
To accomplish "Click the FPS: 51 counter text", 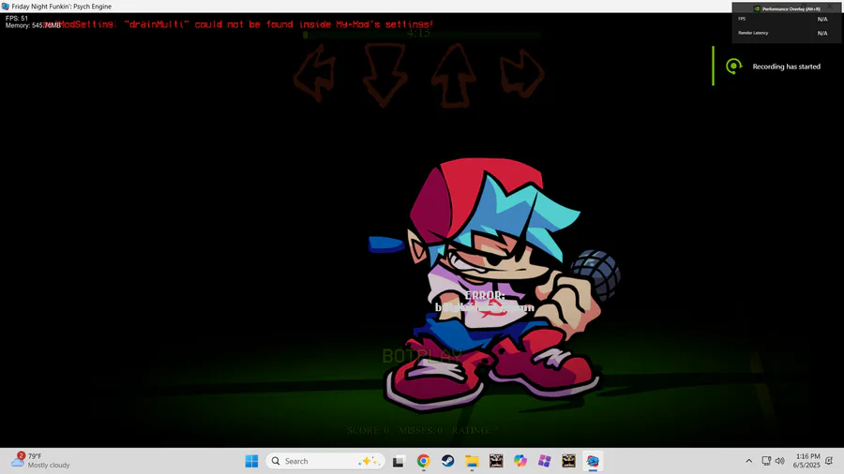I will (x=17, y=19).
